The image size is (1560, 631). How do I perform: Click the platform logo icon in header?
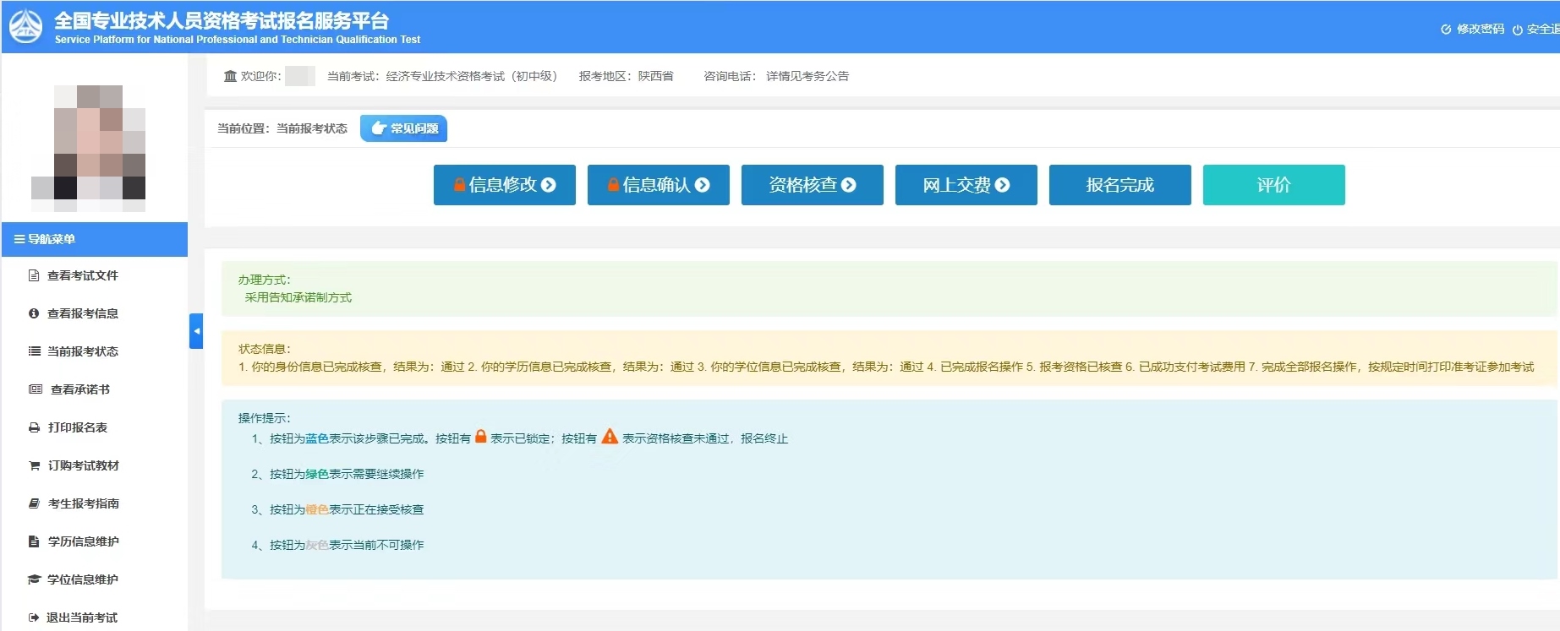pyautogui.click(x=25, y=27)
